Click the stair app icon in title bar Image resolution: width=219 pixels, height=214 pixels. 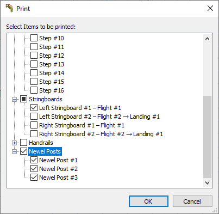(9, 8)
